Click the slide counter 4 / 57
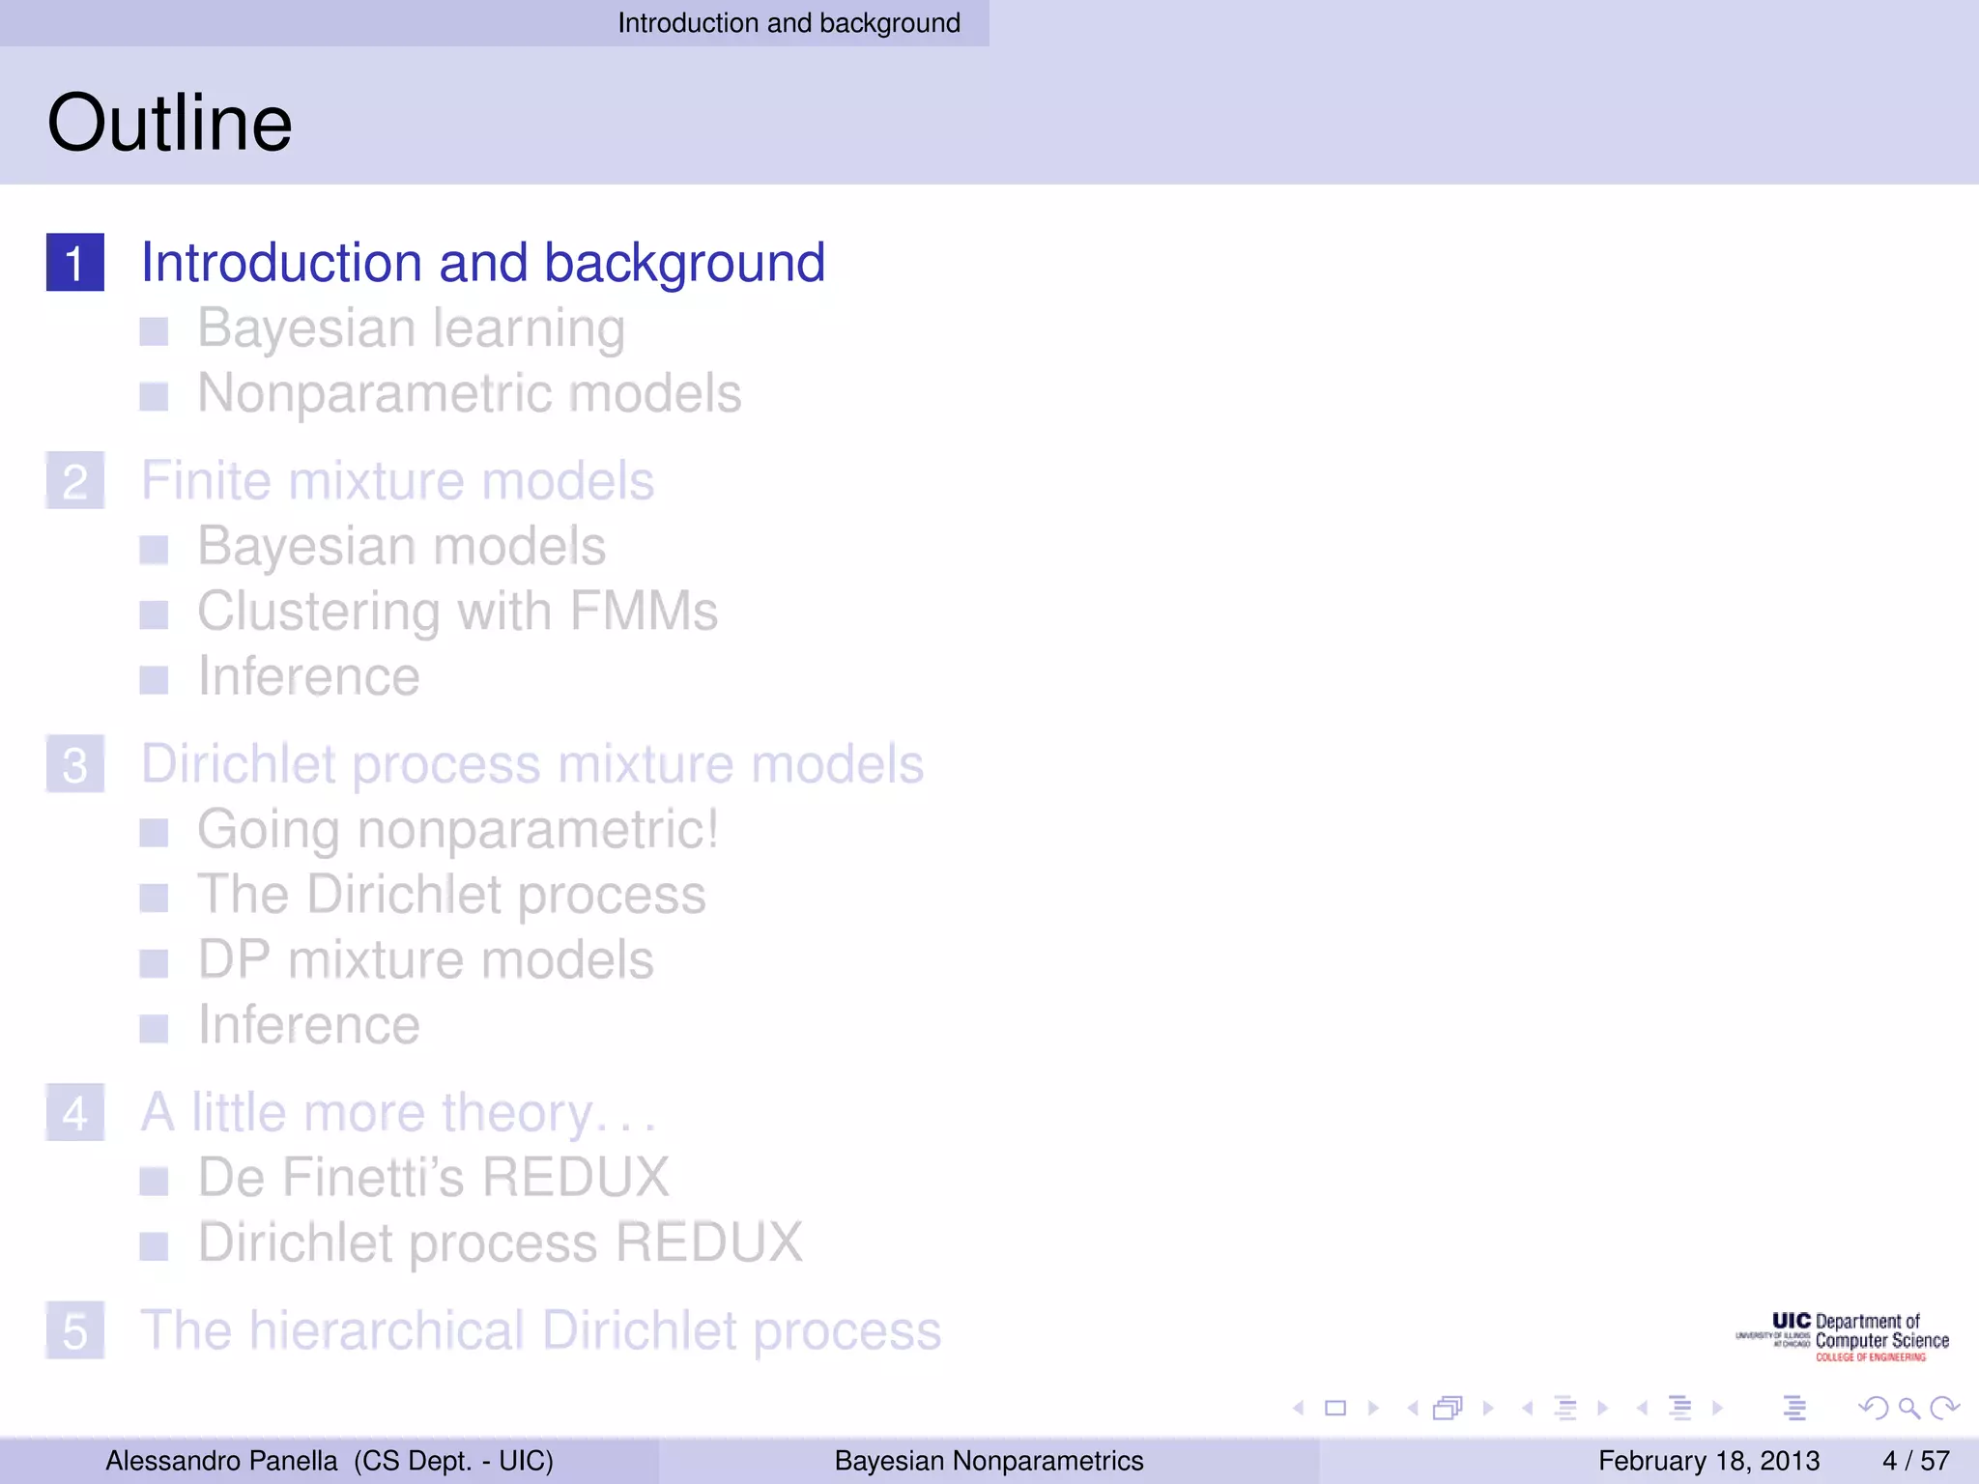 pos(1916,1461)
